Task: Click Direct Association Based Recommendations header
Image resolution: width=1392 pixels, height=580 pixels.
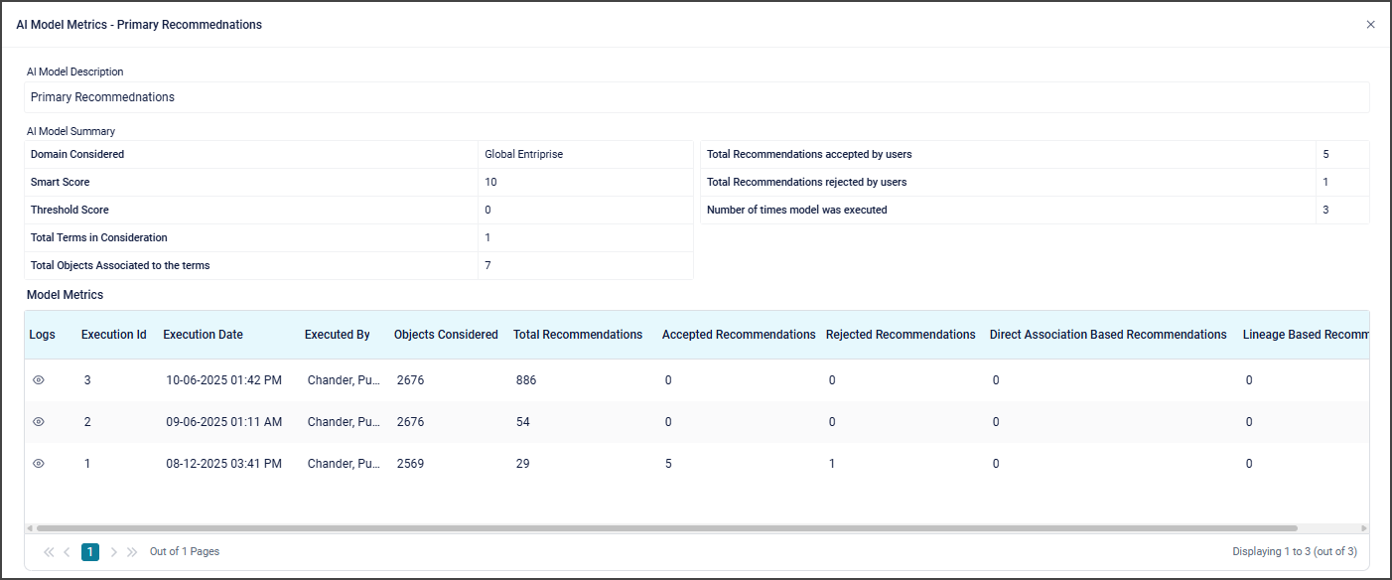Action: click(x=1108, y=335)
